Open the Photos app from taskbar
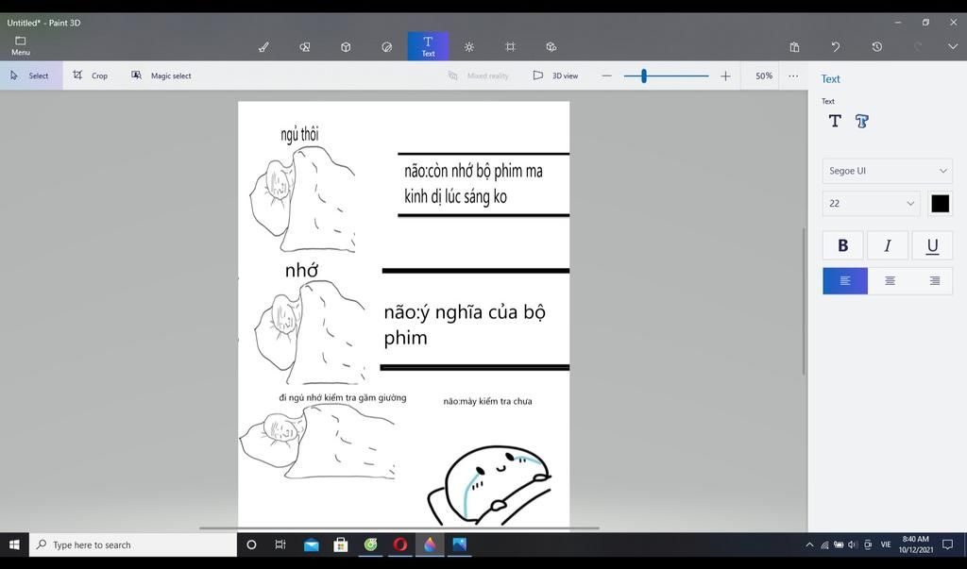 pyautogui.click(x=460, y=544)
